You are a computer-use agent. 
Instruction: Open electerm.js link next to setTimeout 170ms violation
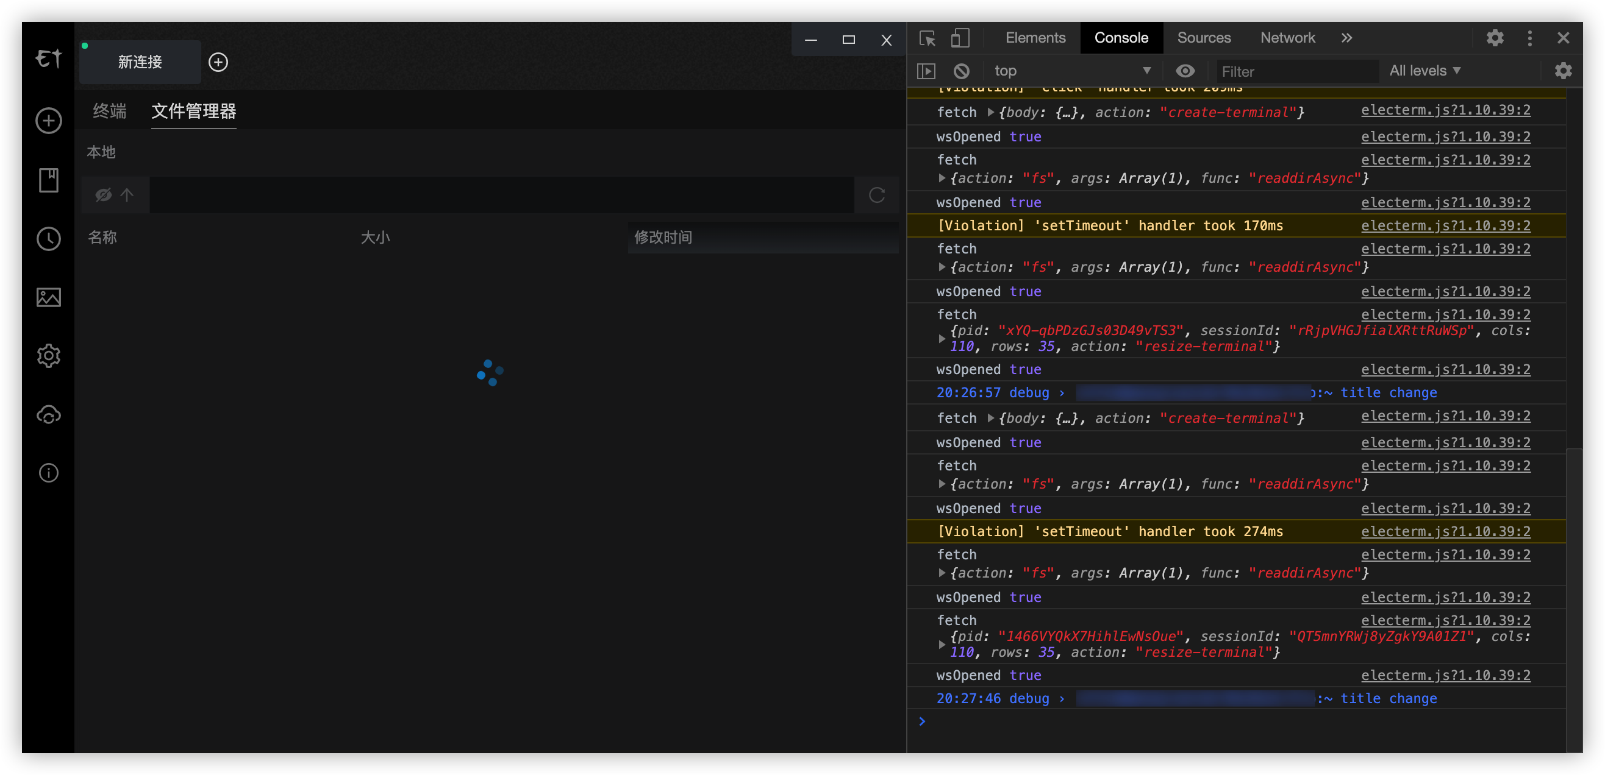pyautogui.click(x=1445, y=225)
